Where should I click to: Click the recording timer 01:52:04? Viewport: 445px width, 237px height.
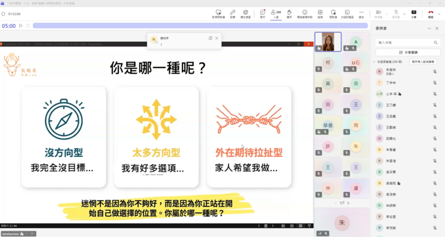[x=14, y=14]
